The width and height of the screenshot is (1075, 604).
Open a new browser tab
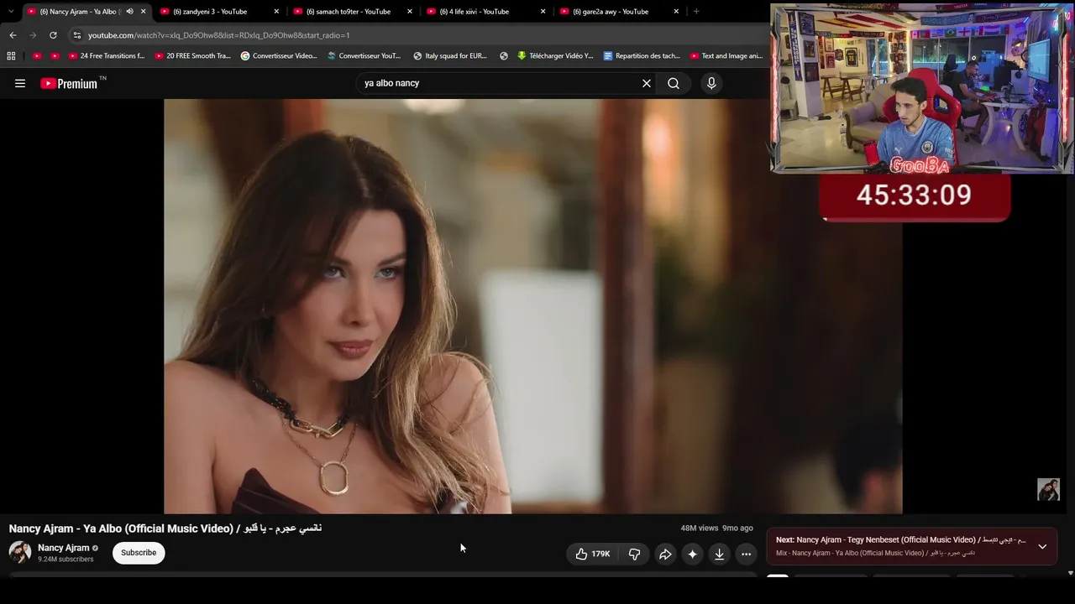pyautogui.click(x=696, y=12)
